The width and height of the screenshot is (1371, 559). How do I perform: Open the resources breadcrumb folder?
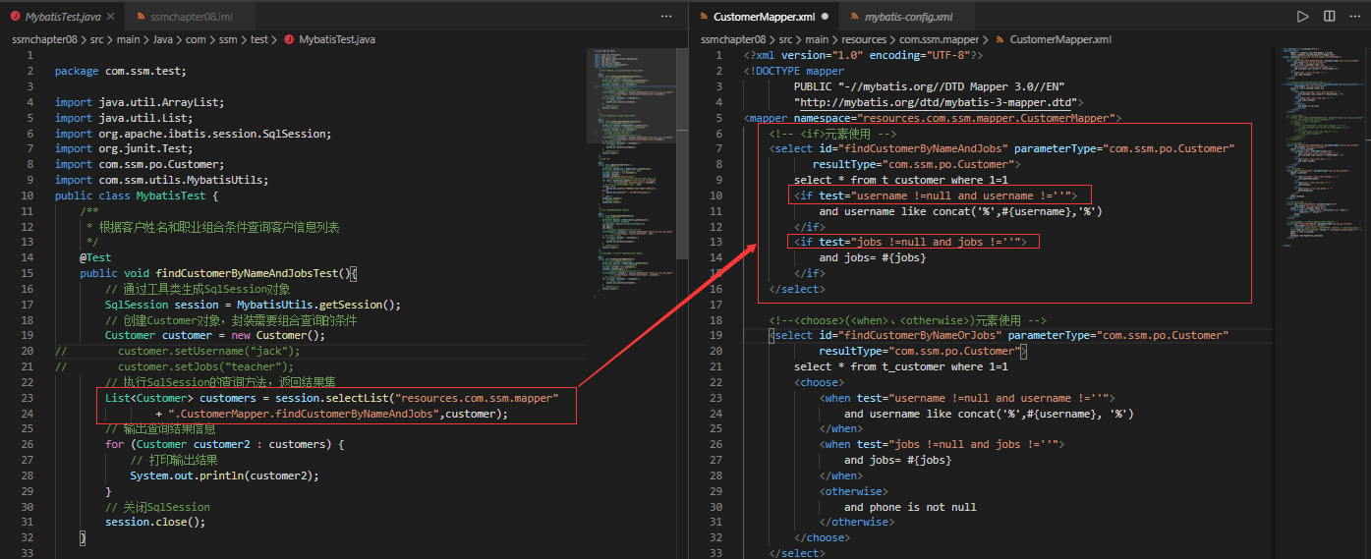(866, 39)
